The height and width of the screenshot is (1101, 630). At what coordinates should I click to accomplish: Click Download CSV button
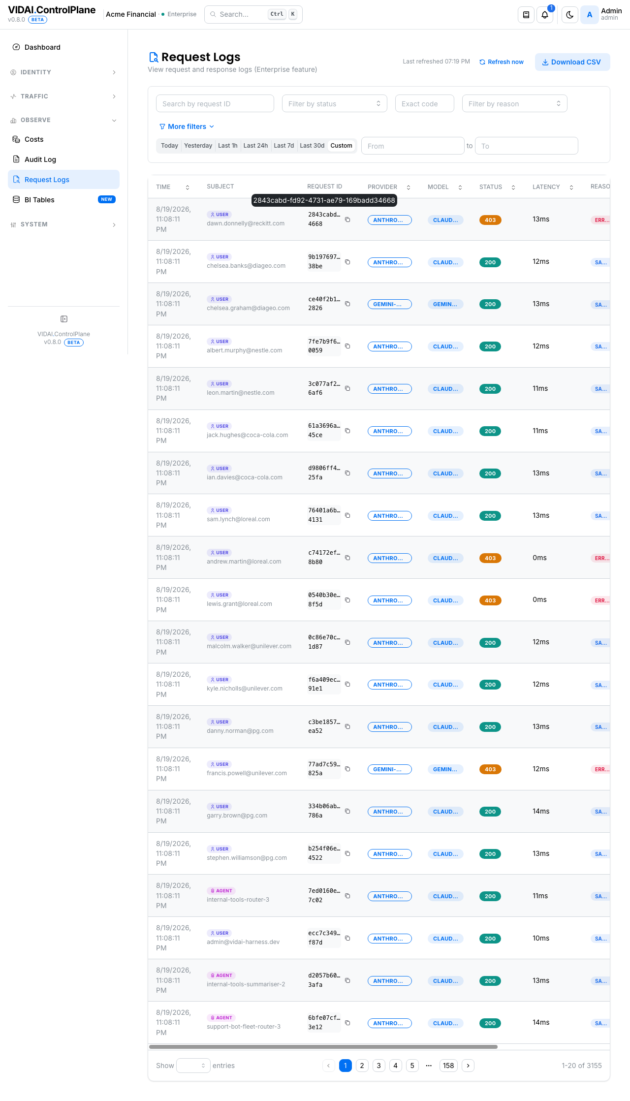(572, 62)
